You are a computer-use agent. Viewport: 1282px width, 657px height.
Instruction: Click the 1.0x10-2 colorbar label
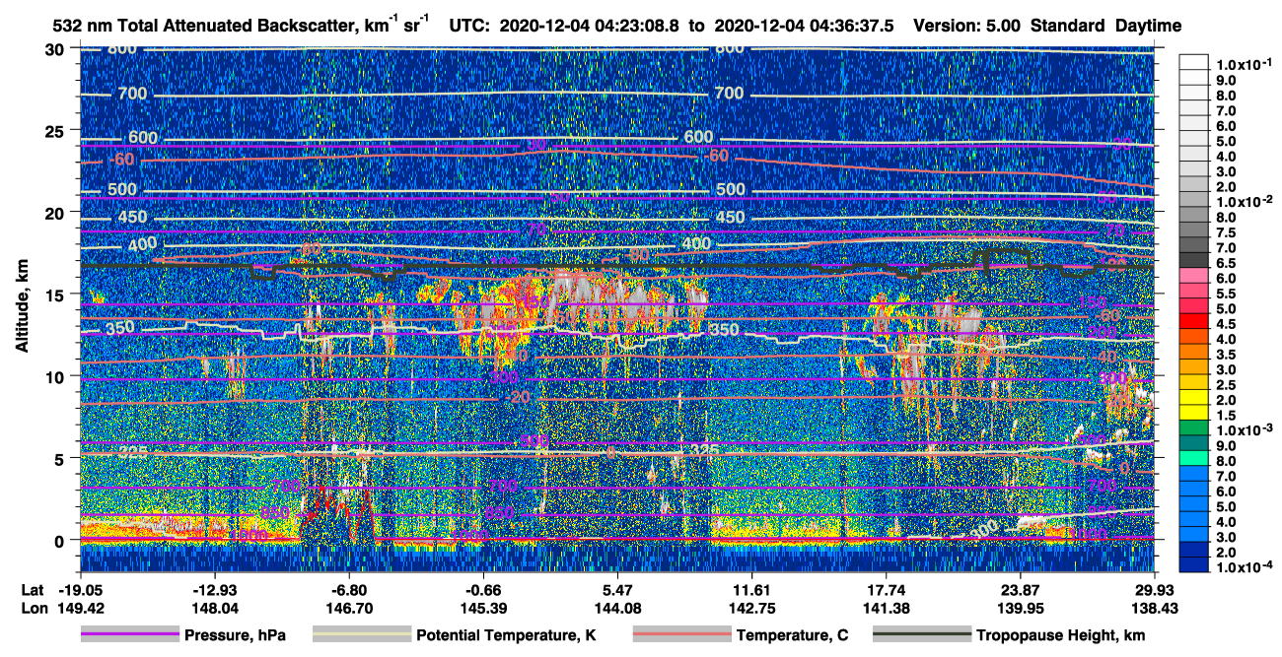click(1244, 200)
